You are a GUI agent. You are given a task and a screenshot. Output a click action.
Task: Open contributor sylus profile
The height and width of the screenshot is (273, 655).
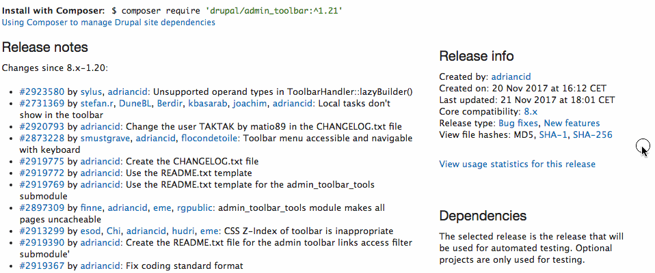[92, 91]
